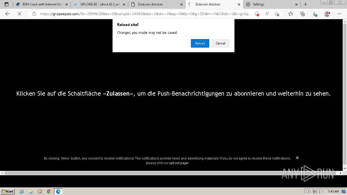The image size is (347, 195).
Task: Stop loading the page
Action: 20,14
